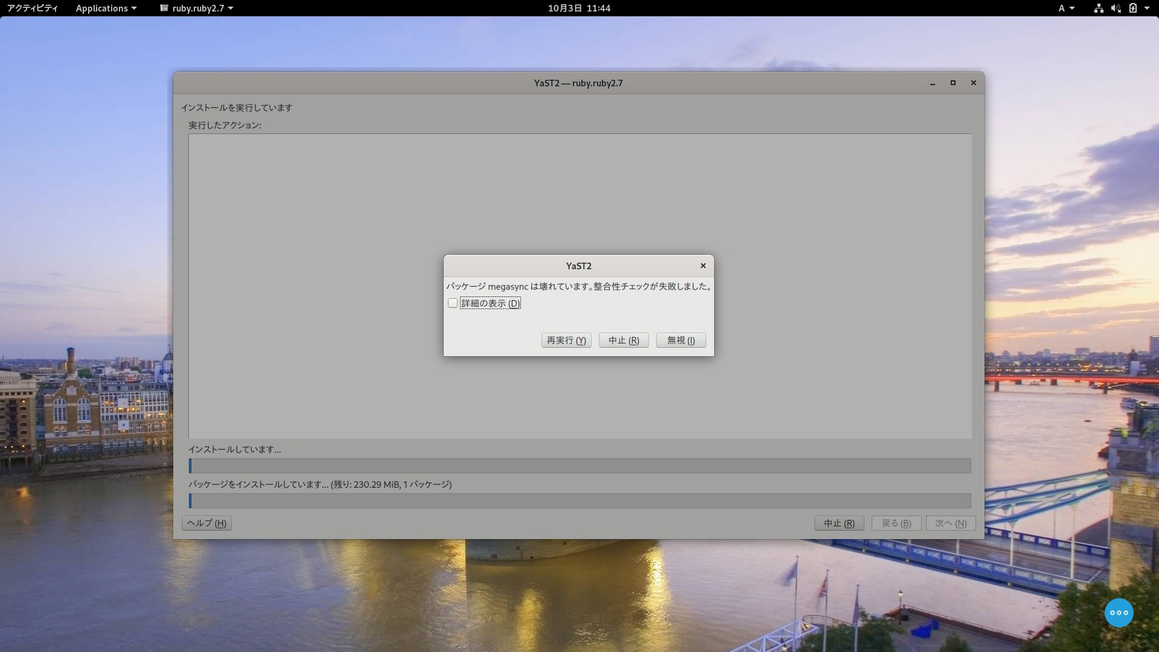1159x652 pixels.
Task: Click the package install progress bar
Action: pos(579,500)
